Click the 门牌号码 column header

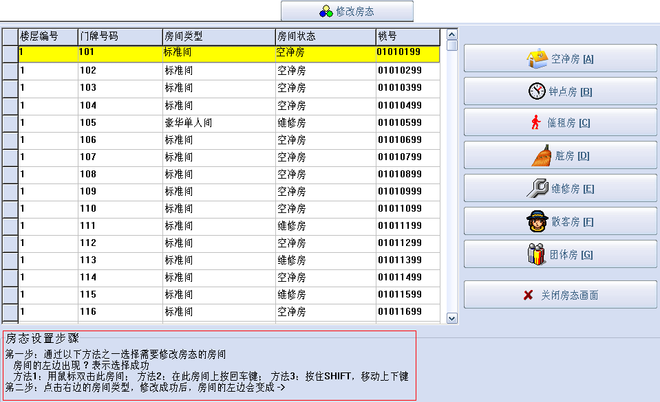[120, 36]
